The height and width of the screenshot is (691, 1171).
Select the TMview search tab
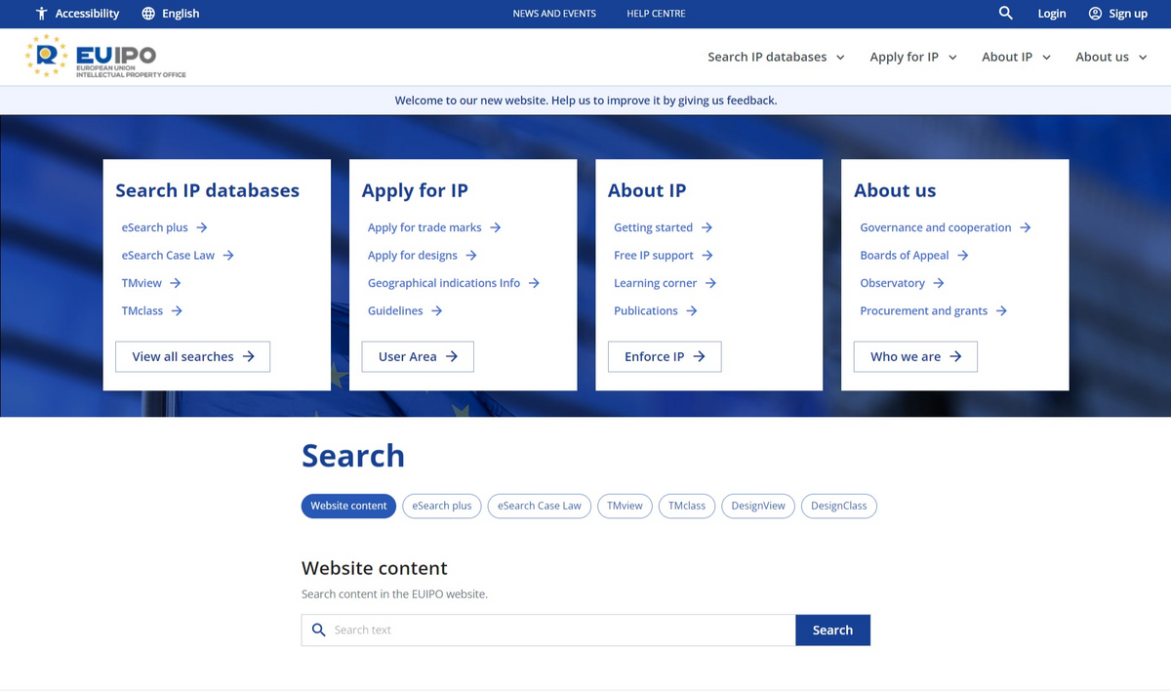(625, 506)
